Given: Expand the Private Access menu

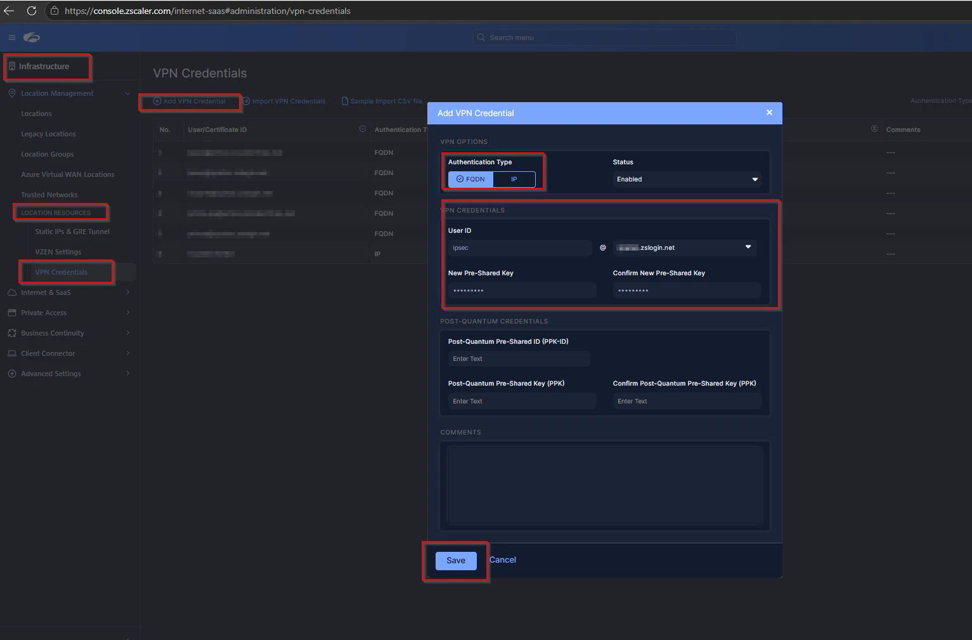Looking at the screenshot, I should 127,313.
